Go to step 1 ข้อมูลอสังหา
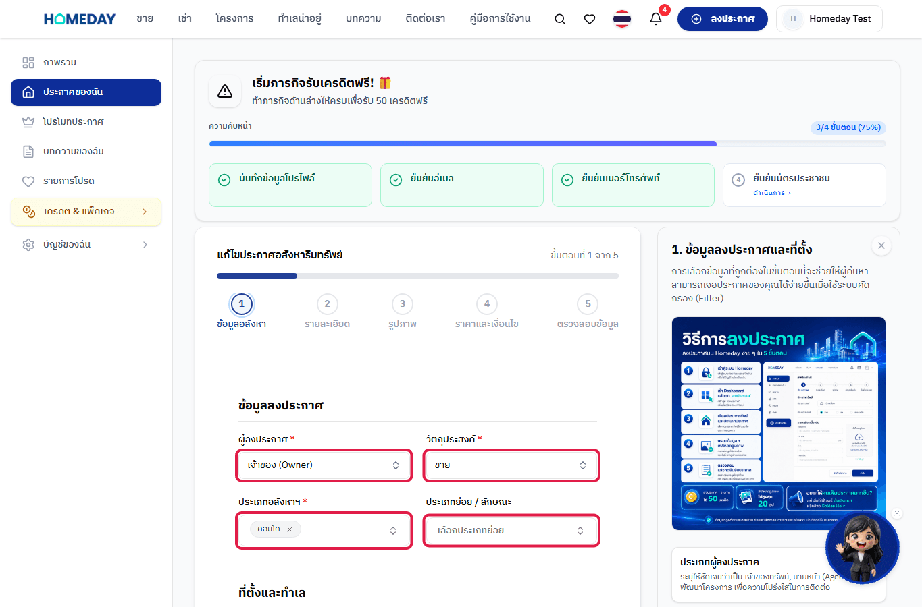 [x=241, y=312]
